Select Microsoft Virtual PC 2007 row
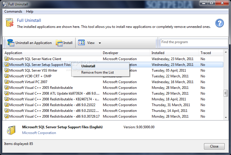 pyautogui.click(x=113, y=82)
